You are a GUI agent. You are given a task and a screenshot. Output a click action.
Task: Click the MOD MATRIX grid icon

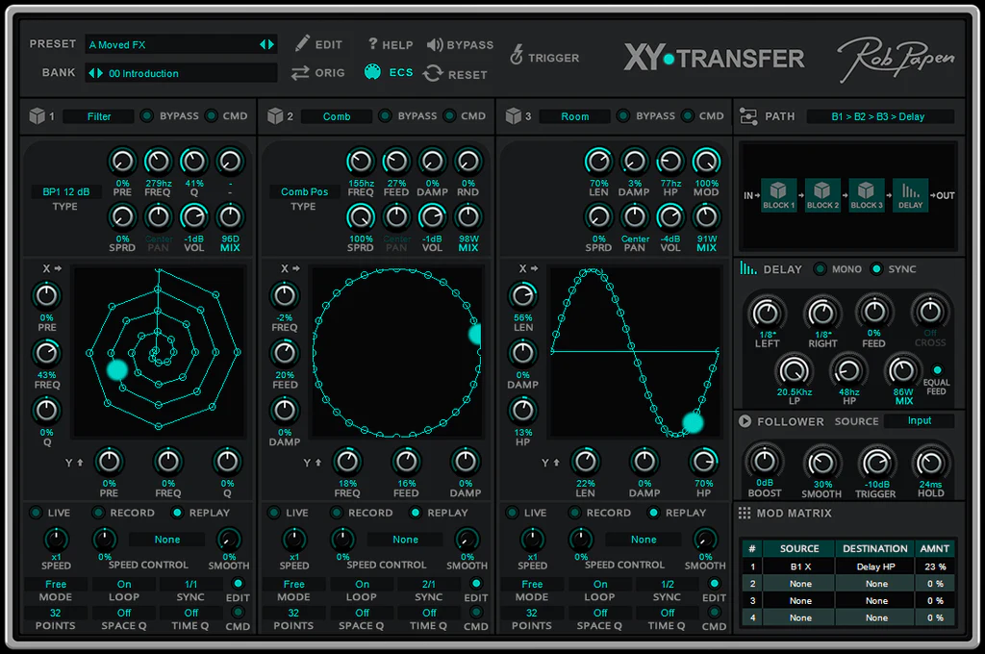pyautogui.click(x=745, y=514)
